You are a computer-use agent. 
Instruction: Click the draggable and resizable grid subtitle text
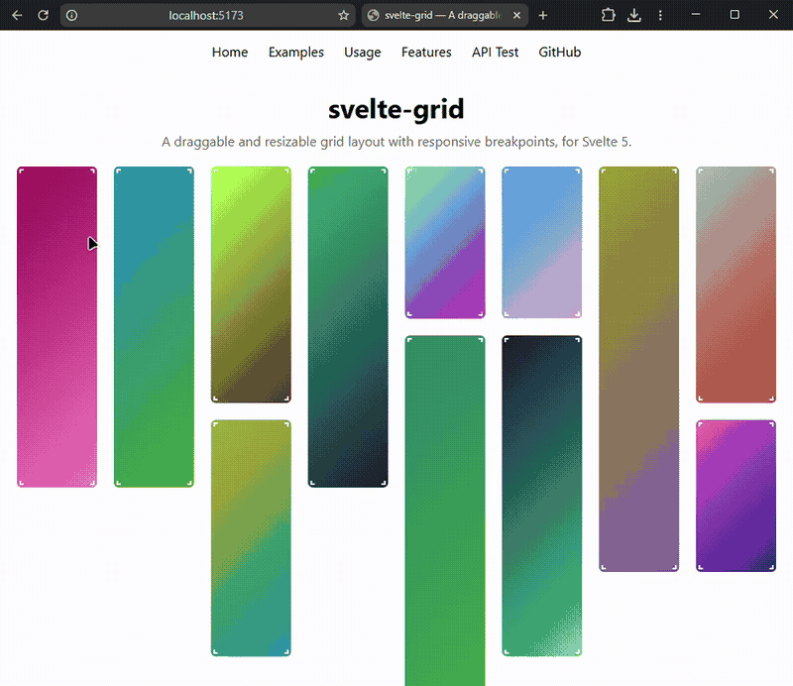tap(396, 142)
